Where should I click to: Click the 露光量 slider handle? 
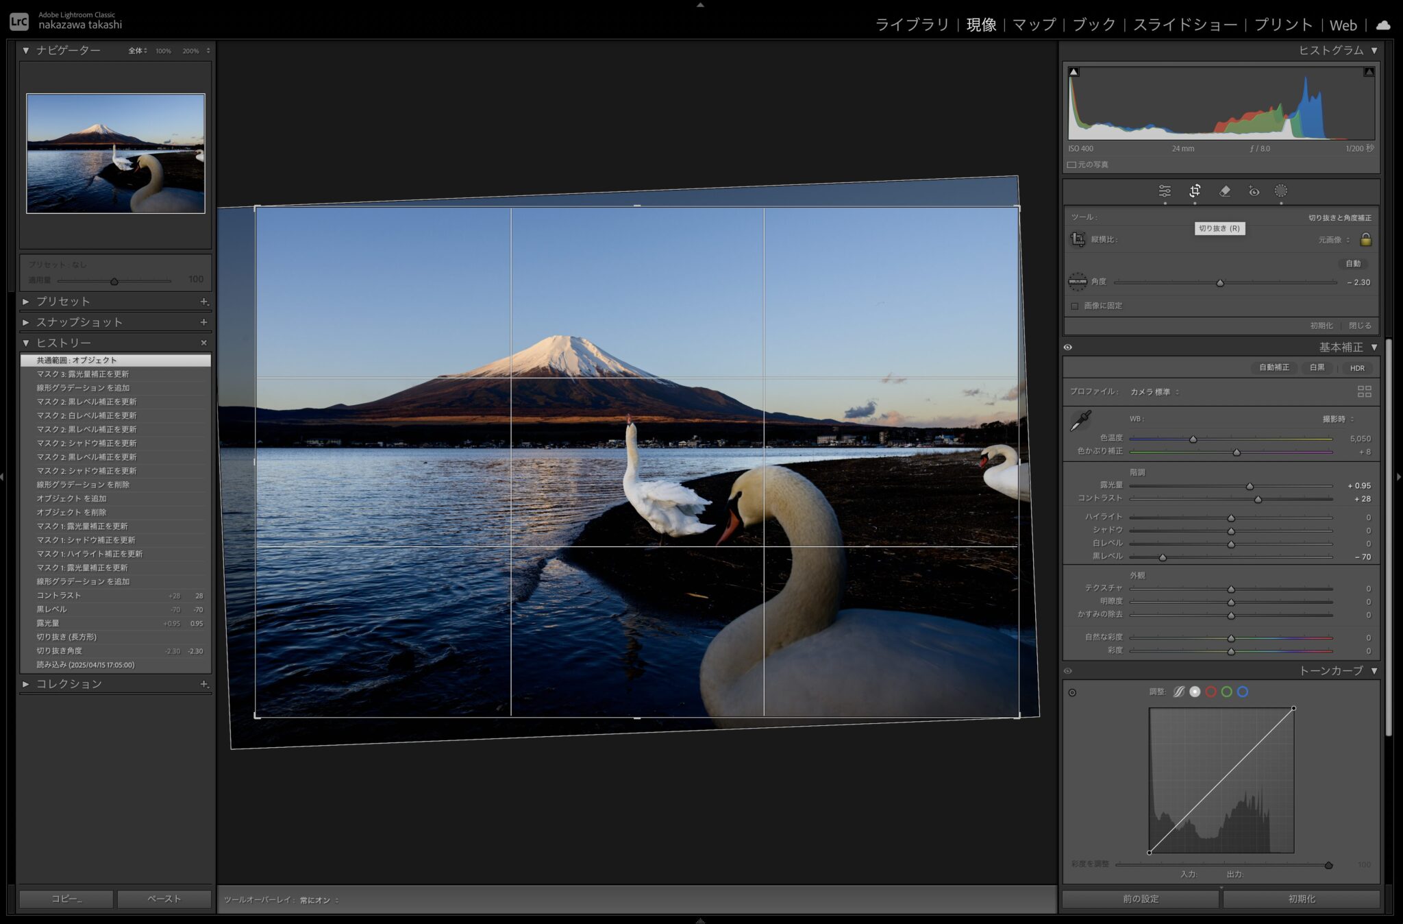coord(1250,486)
